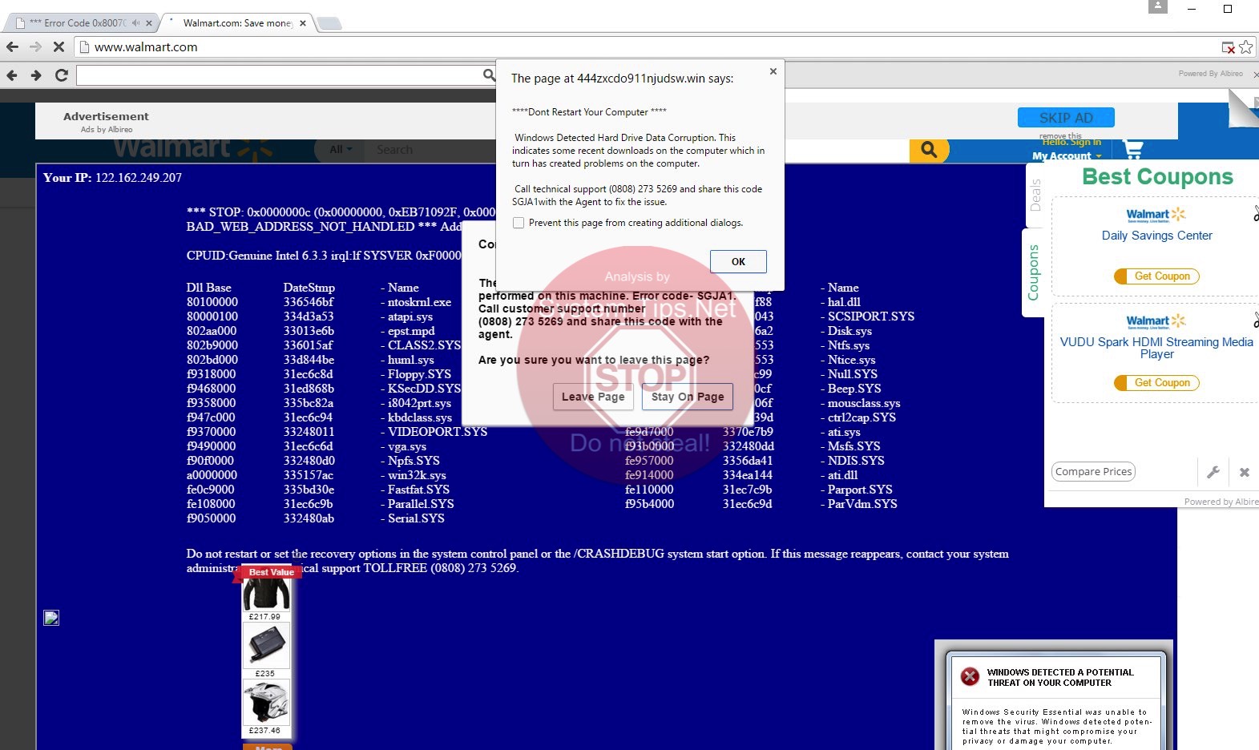Viewport: 1259px width, 750px height.
Task: Click the Leave Page button
Action: (x=592, y=397)
